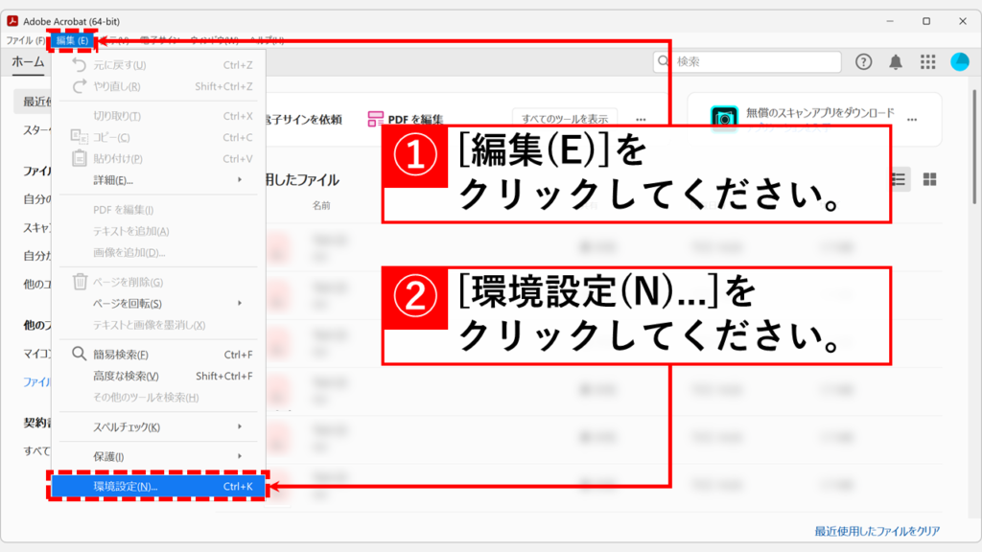Screen dimensions: 982x552
Task: Choose 切り取り(T) from the menu
Action: coord(158,116)
